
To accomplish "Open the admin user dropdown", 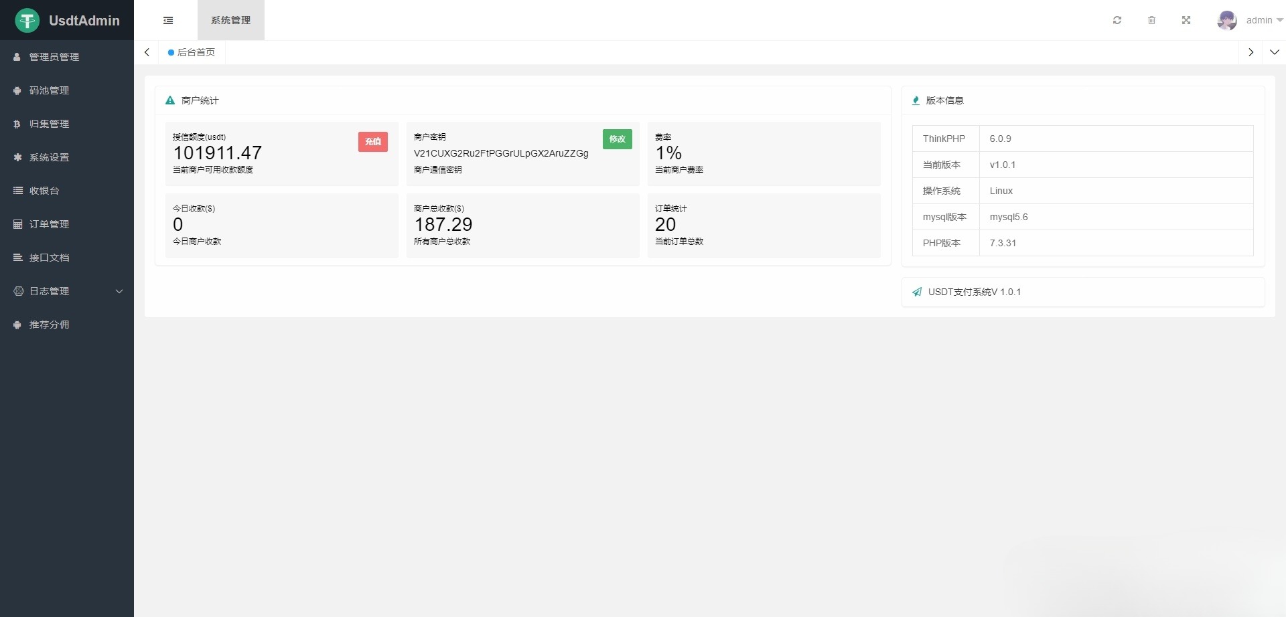I will pos(1263,20).
